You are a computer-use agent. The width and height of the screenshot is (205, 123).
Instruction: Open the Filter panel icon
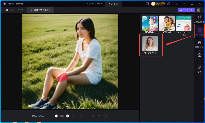199,56
